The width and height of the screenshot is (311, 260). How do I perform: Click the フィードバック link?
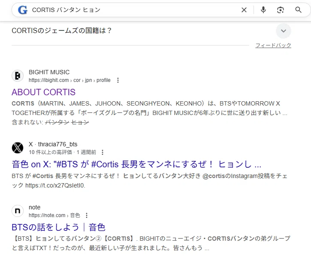(x=273, y=45)
